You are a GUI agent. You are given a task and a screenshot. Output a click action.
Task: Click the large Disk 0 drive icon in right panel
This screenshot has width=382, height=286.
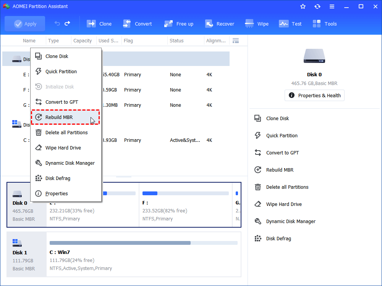[x=314, y=56]
